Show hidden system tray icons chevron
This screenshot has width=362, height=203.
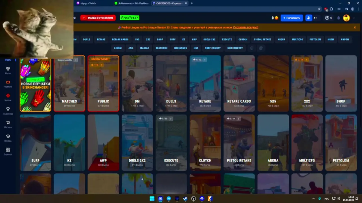(313, 198)
